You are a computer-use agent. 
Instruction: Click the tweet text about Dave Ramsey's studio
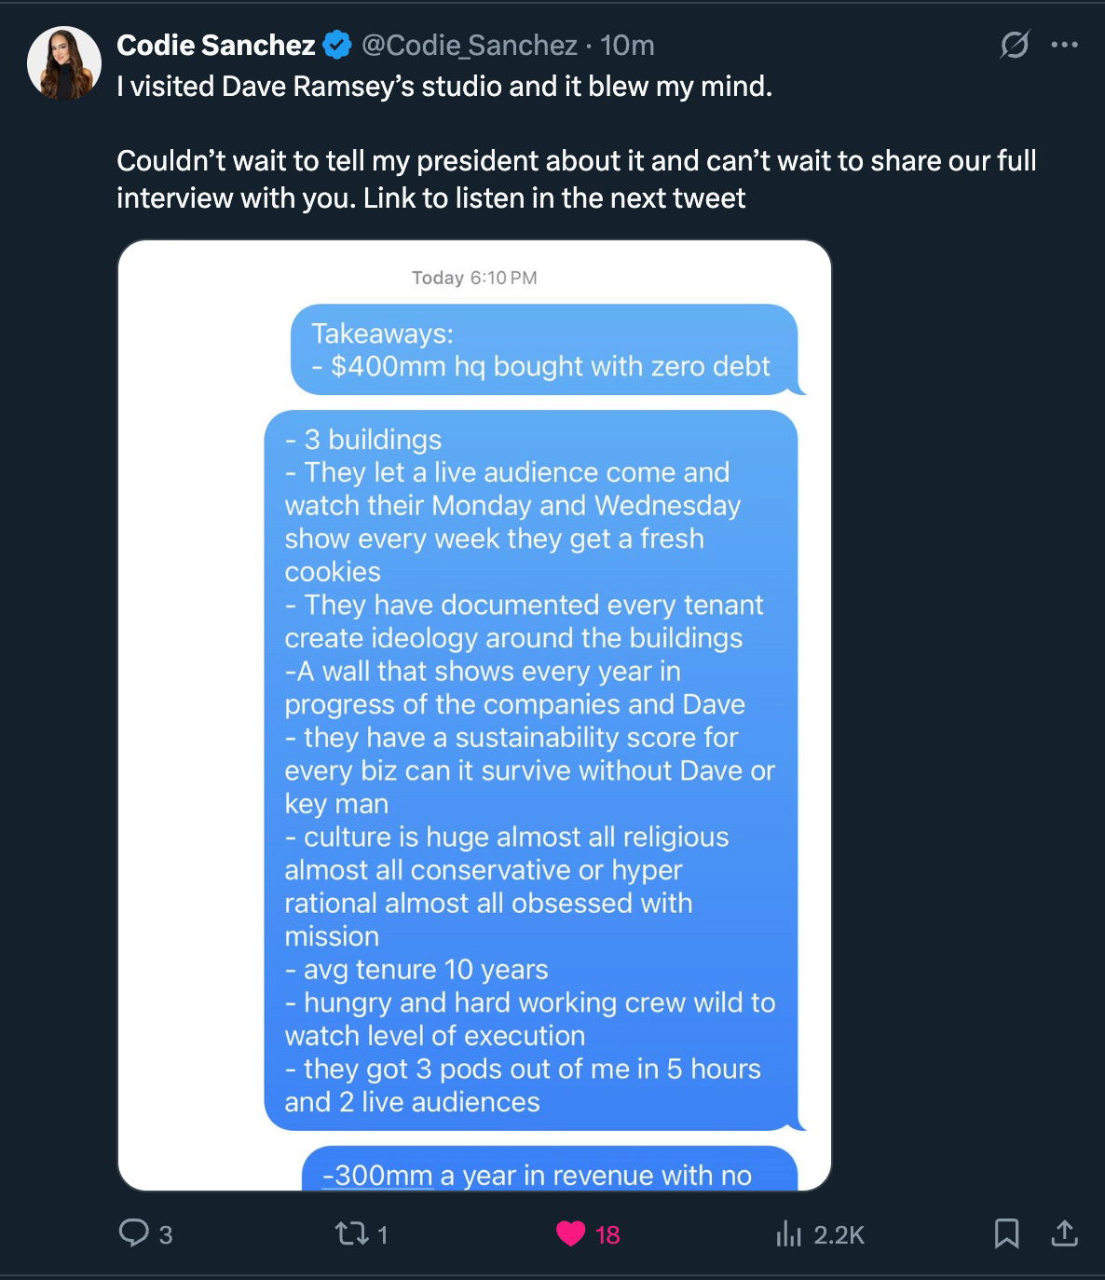444,87
